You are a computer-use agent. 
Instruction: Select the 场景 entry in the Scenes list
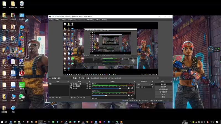59,84
